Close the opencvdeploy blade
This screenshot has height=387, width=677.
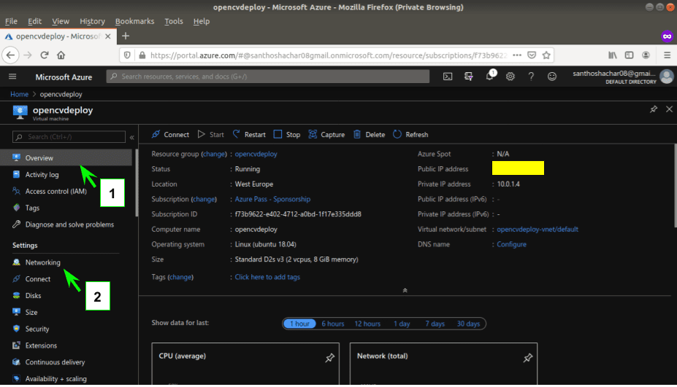[x=669, y=109]
